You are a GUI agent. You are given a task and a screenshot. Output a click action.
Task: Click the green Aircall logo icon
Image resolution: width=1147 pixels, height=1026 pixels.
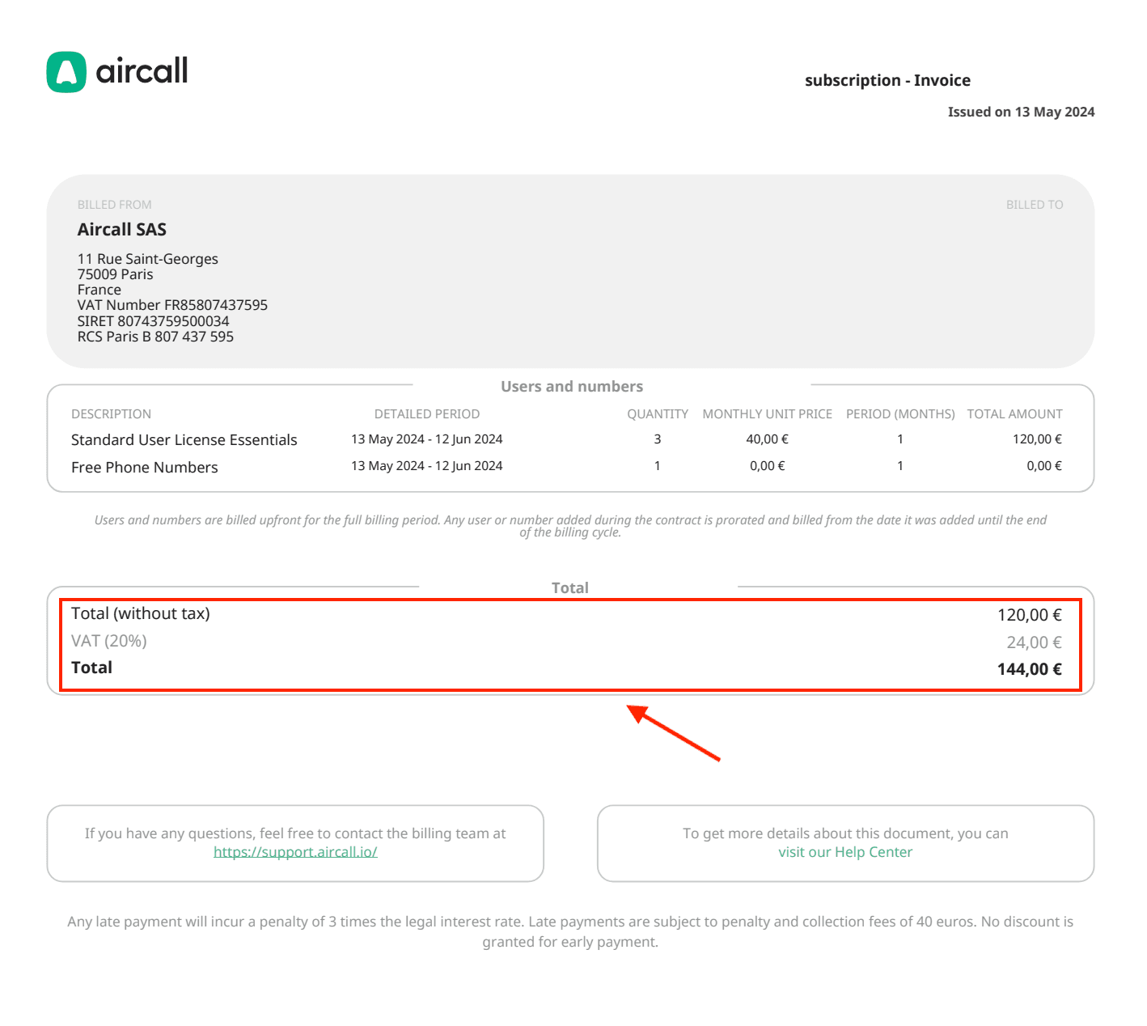(x=66, y=72)
